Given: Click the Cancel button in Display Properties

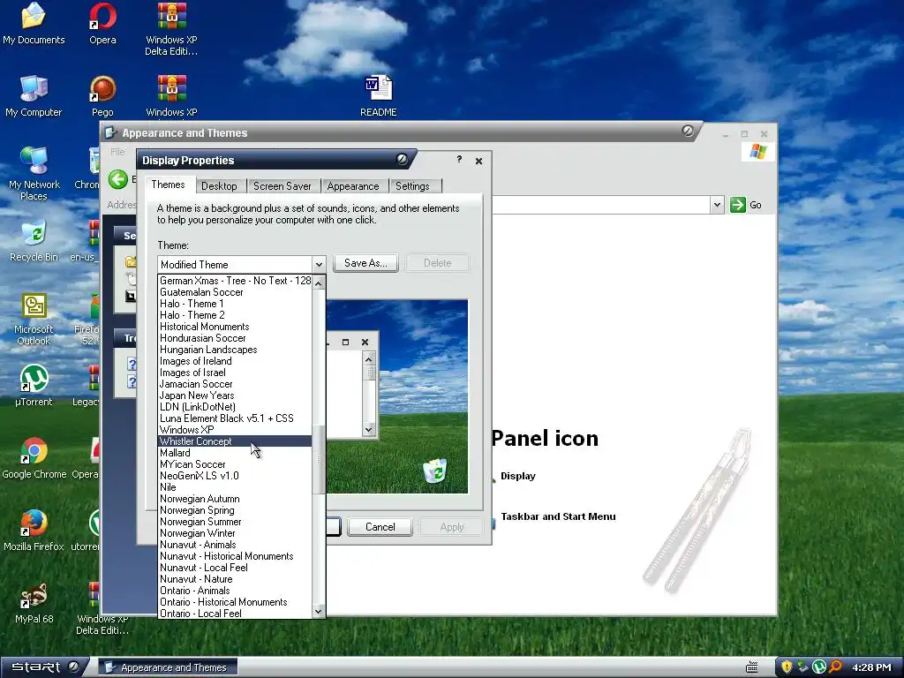Looking at the screenshot, I should tap(380, 527).
